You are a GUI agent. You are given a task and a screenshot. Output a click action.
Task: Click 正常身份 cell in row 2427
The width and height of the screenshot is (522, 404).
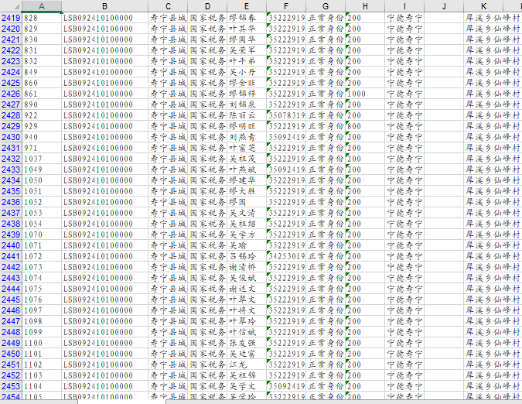326,104
